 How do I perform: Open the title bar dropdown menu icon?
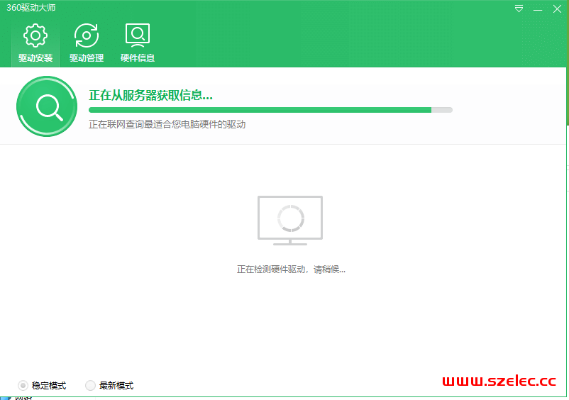pos(519,9)
